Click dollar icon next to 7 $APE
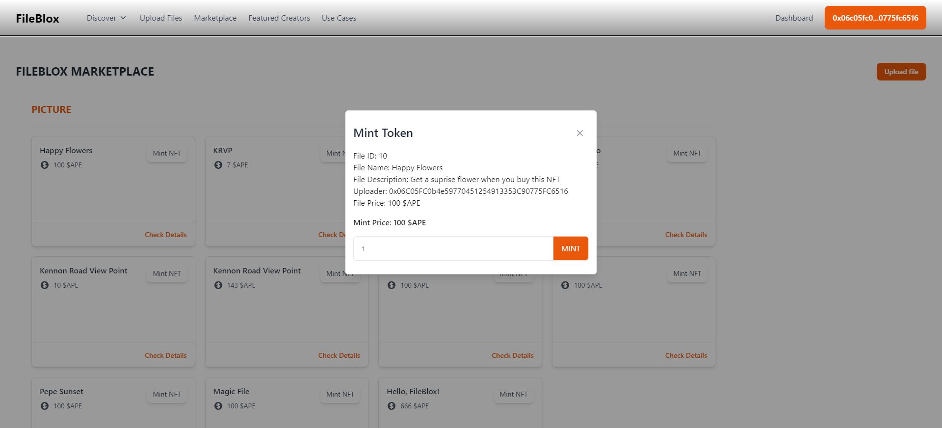The height and width of the screenshot is (428, 942). click(x=218, y=165)
